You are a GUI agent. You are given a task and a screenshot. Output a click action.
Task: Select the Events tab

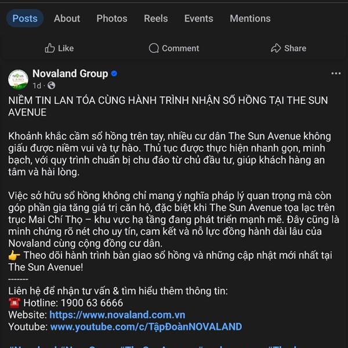(x=198, y=19)
